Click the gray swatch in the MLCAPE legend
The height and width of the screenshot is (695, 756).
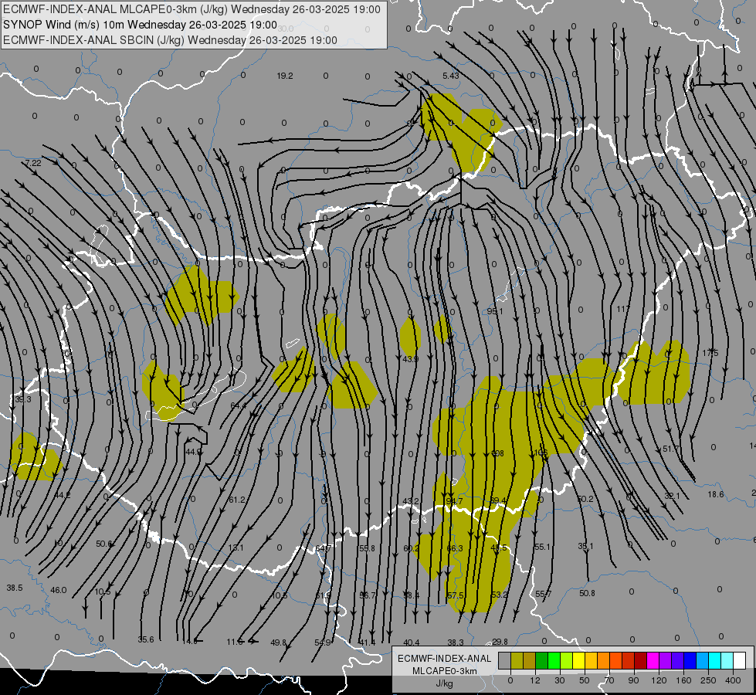click(504, 660)
